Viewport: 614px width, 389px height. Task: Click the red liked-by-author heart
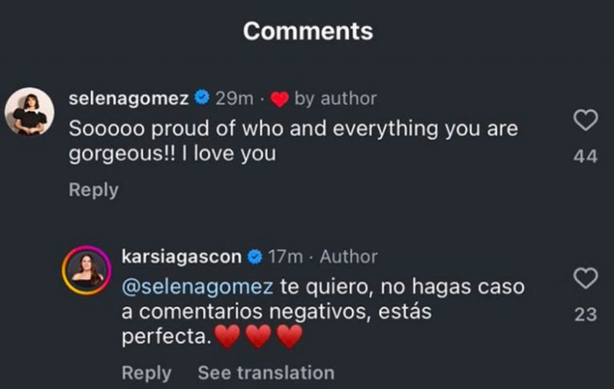tap(279, 99)
